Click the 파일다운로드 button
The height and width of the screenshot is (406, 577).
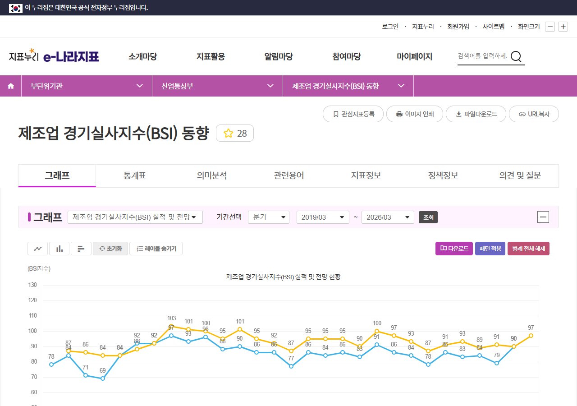pos(476,114)
